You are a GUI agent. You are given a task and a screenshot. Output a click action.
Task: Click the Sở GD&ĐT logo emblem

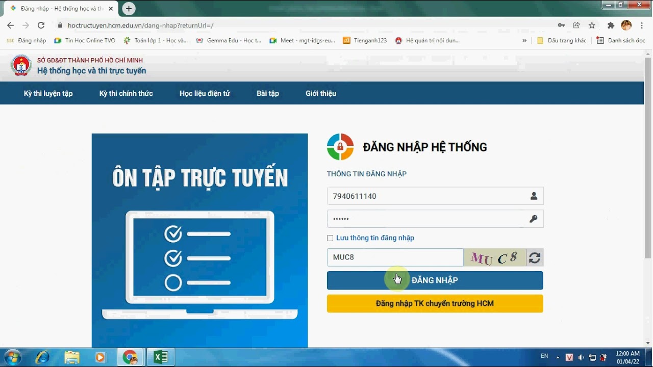tap(21, 65)
